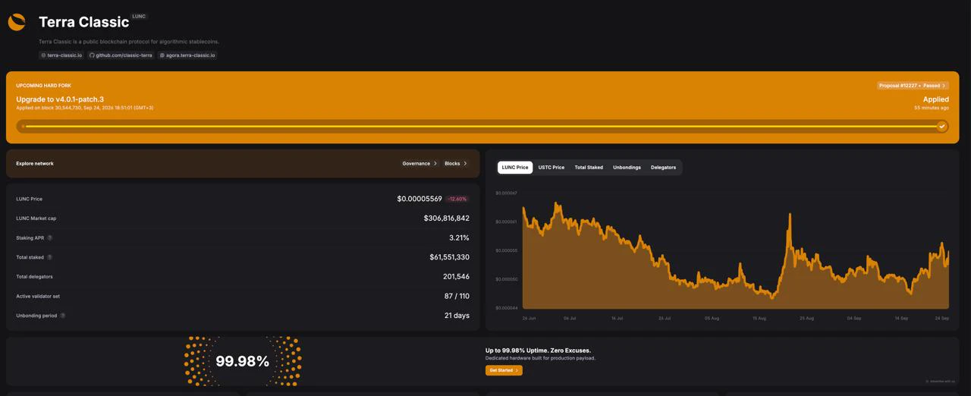Click the price spike peak on chart
Viewport: 971px width, 396px height.
tap(790, 215)
